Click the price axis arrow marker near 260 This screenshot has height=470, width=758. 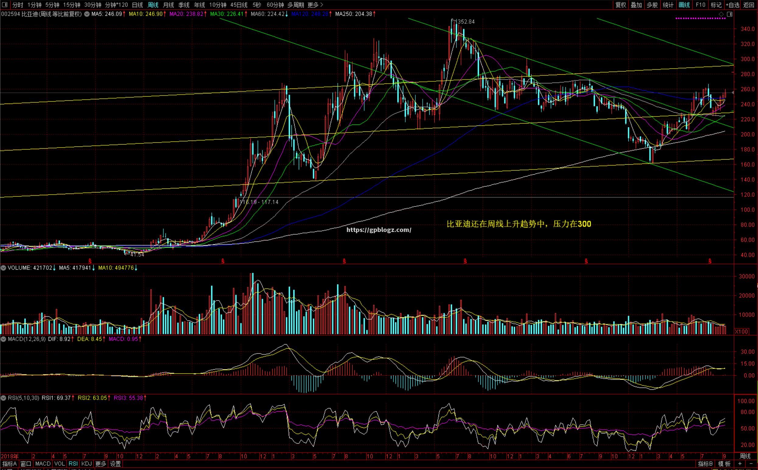click(x=733, y=93)
